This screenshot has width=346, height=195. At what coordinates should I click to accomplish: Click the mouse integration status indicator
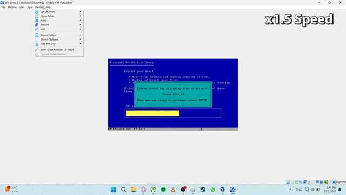pyautogui.click(x=330, y=182)
